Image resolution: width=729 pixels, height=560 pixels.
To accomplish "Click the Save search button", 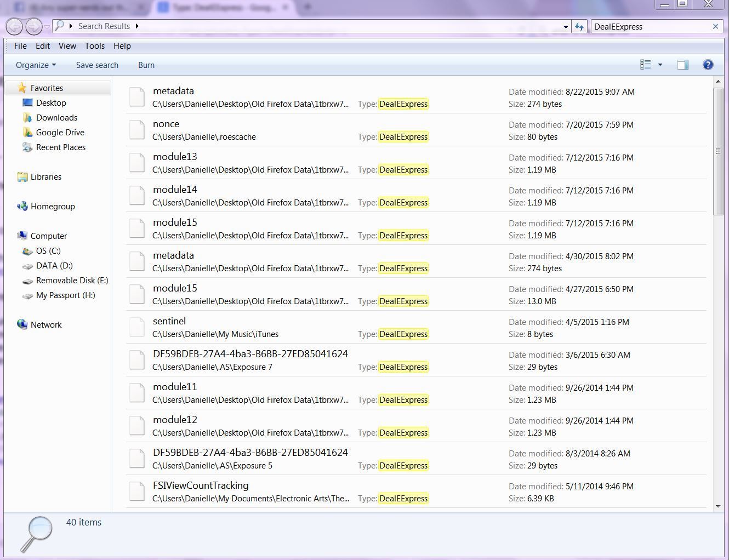I will pos(97,65).
